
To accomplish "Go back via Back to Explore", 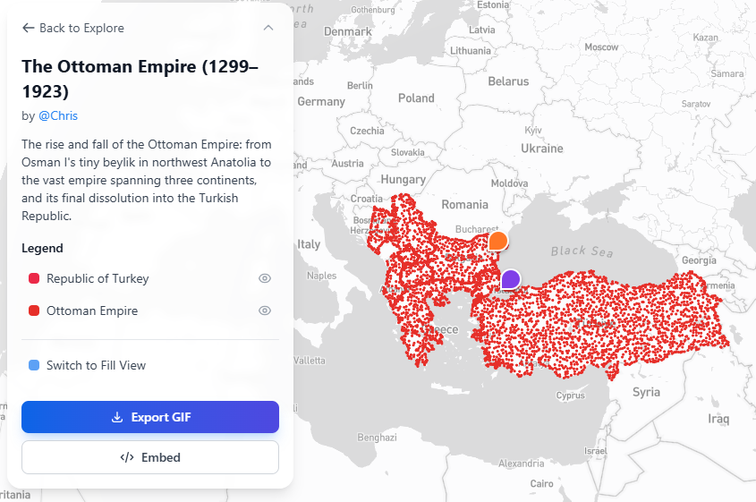I will (x=72, y=28).
